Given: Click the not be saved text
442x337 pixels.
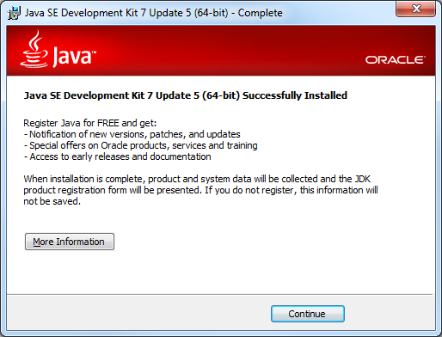Looking at the screenshot, I should 52,201.
